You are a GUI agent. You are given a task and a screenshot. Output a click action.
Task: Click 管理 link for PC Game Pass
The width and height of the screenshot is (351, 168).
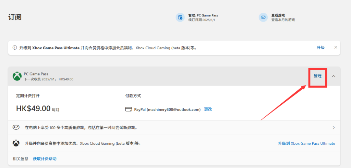coord(318,76)
